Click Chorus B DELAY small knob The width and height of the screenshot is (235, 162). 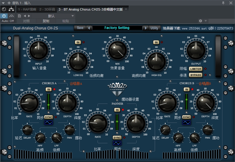coord(165,130)
